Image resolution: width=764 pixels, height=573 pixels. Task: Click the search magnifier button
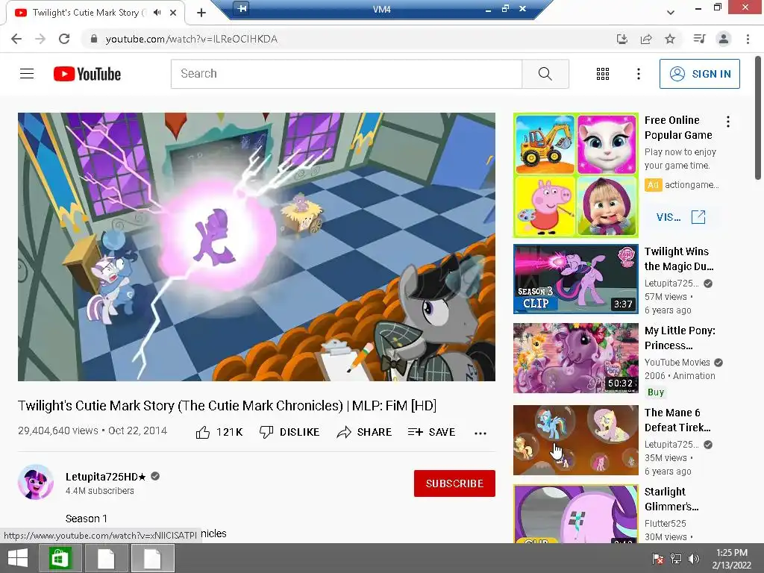pos(545,74)
